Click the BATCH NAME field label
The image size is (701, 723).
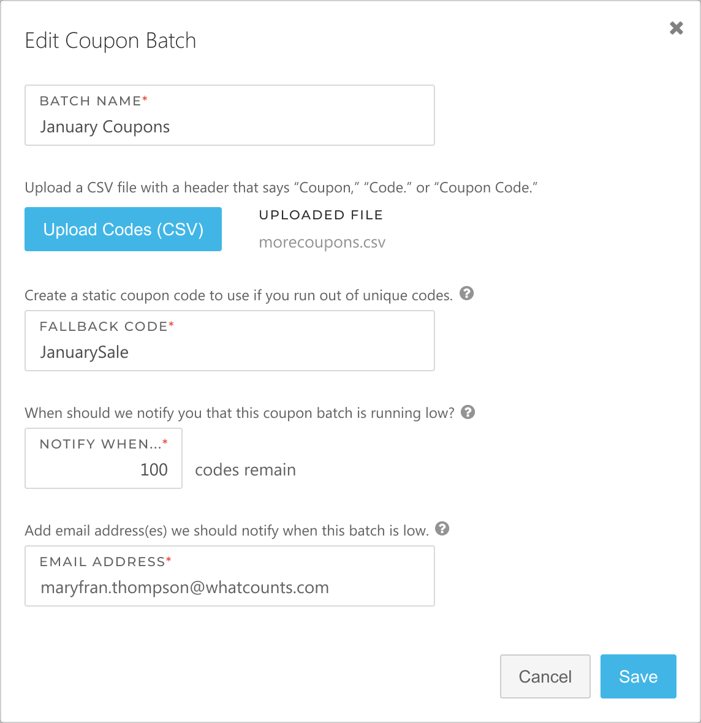click(91, 101)
